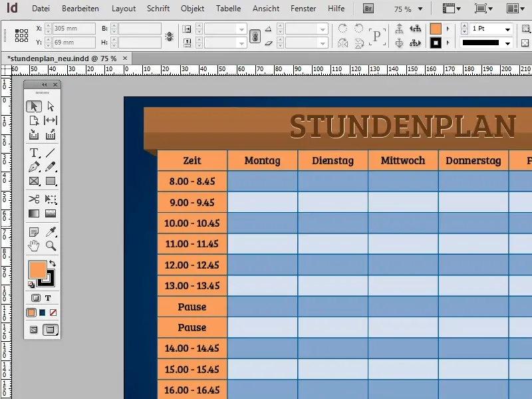The image size is (532, 399).
Task: Click stroke color box in control bar
Action: pyautogui.click(x=436, y=43)
